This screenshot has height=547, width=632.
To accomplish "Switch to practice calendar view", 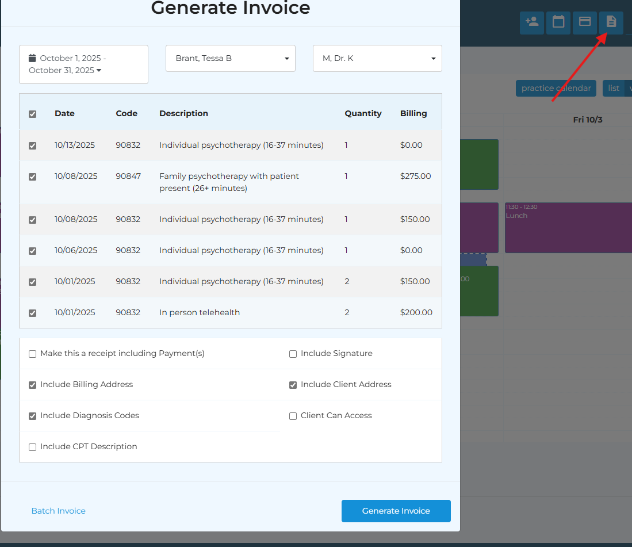I will (x=556, y=88).
